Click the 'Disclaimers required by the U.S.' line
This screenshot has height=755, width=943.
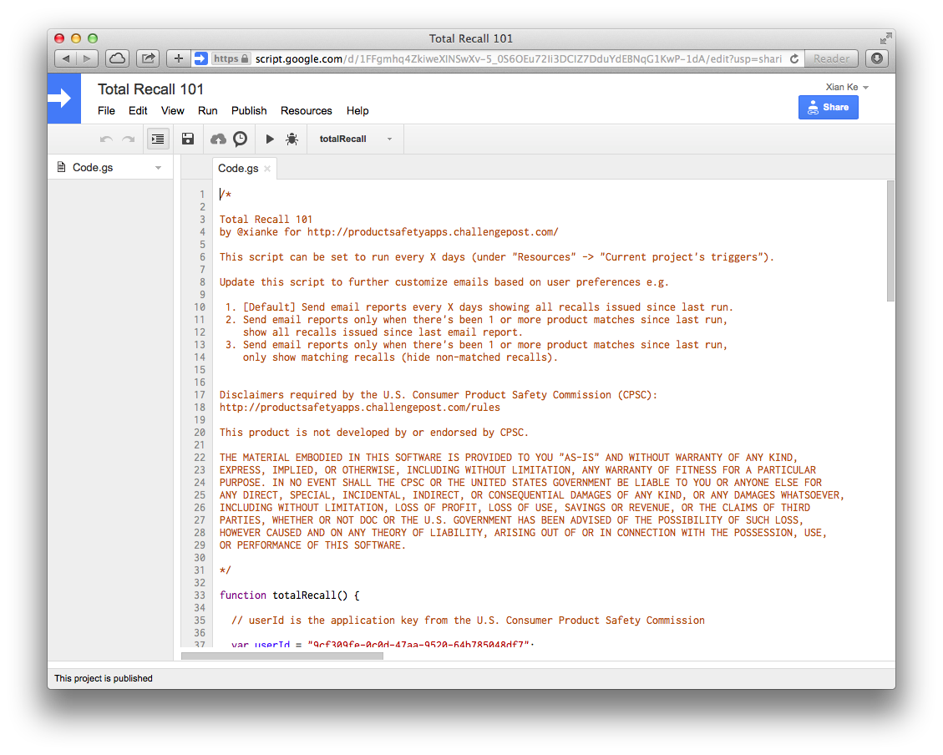pos(439,395)
